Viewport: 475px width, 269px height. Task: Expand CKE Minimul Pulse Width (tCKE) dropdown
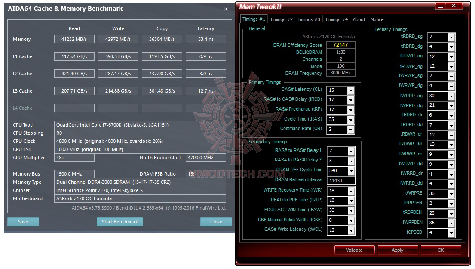pos(351,220)
